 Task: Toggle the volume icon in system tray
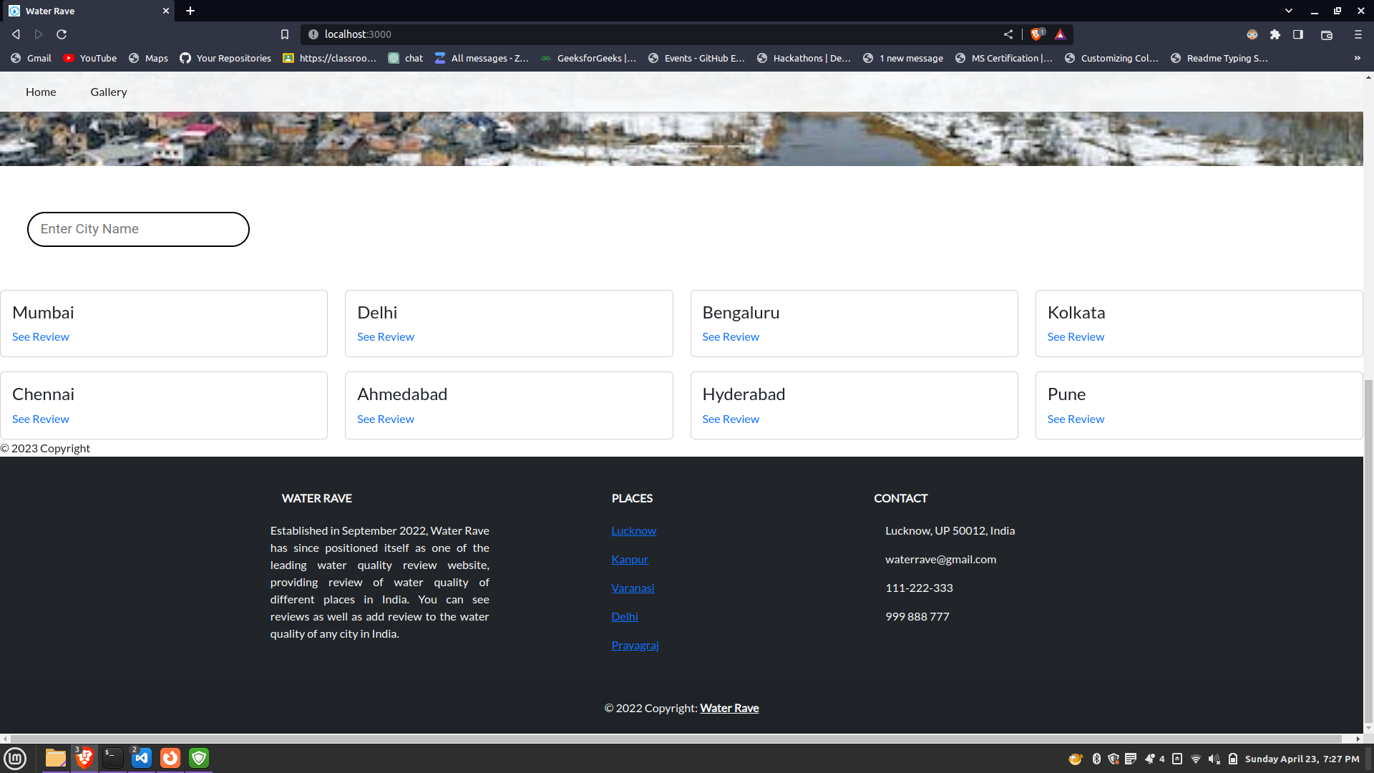click(x=1214, y=759)
